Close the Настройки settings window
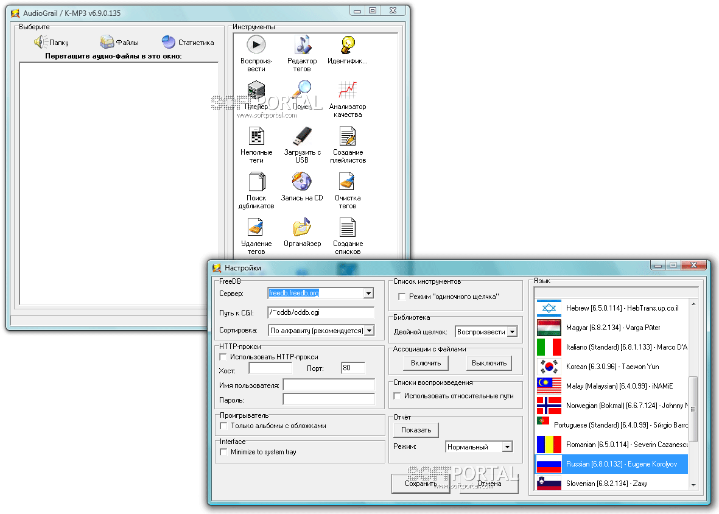This screenshot has height=514, width=719. point(693,266)
